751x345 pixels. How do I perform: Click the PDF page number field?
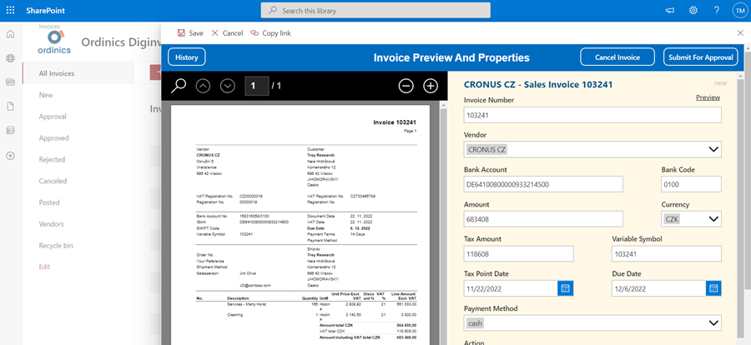point(257,86)
